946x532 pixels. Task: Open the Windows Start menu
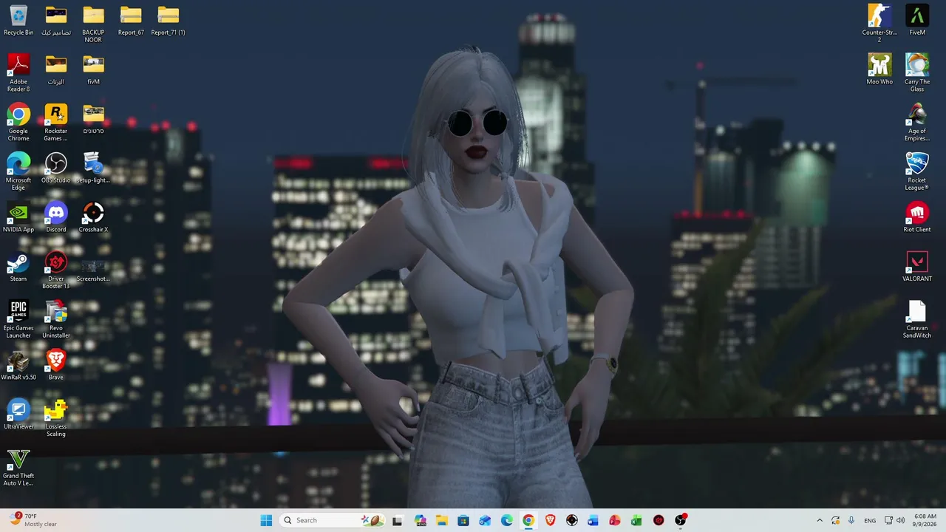[x=266, y=520]
